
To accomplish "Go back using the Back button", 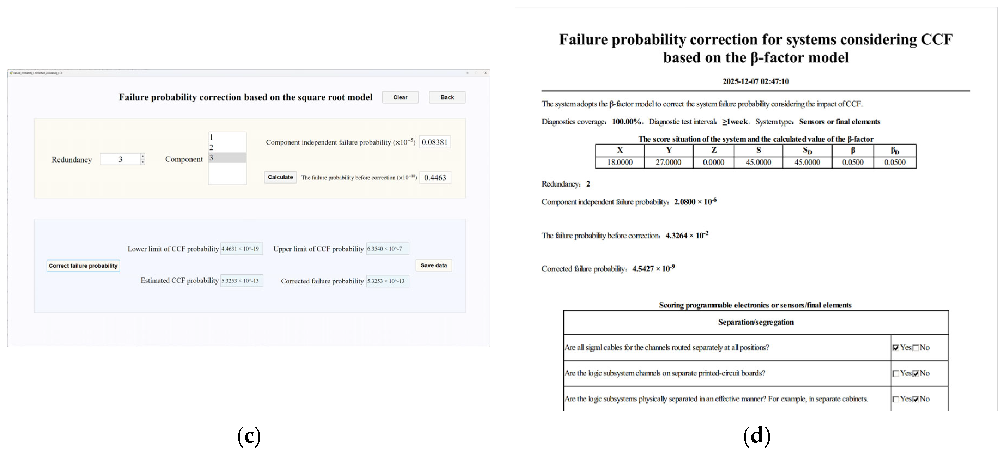I will point(447,97).
